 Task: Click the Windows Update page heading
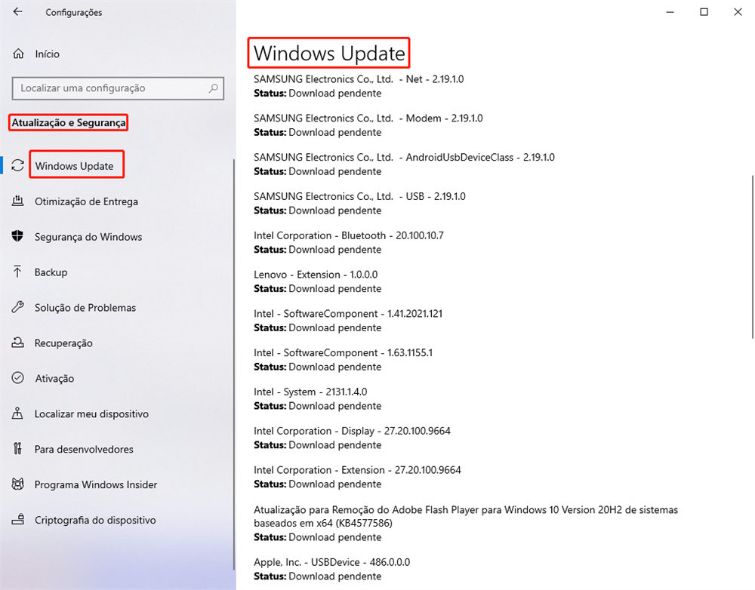(329, 53)
